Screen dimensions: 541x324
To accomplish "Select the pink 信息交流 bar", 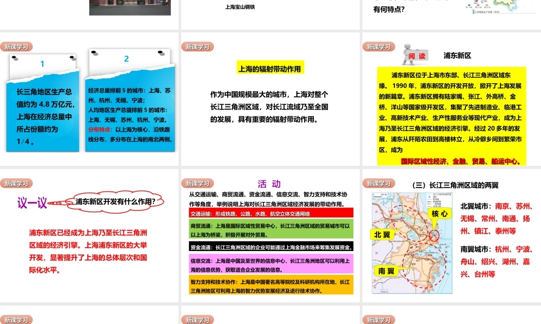I will click(x=271, y=264).
